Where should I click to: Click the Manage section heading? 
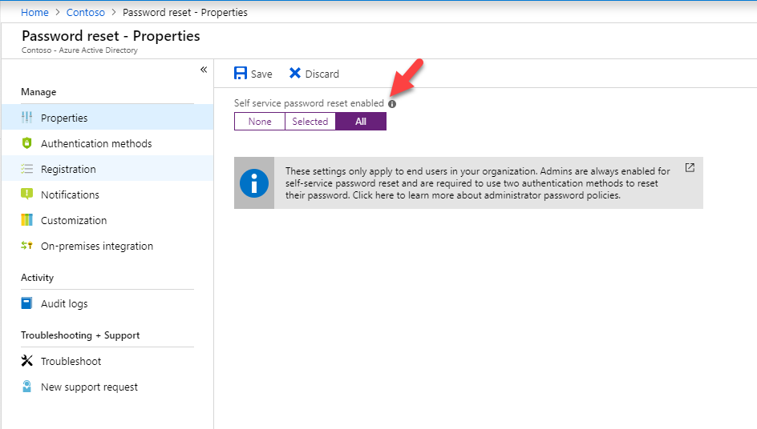[x=38, y=91]
